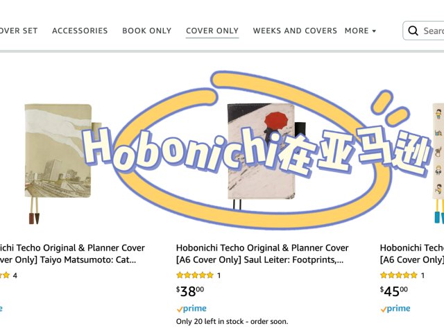Viewport: 444px width, 333px height.
Task: Select the $38.00 price of Saul Leiter cover
Action: 190,291
